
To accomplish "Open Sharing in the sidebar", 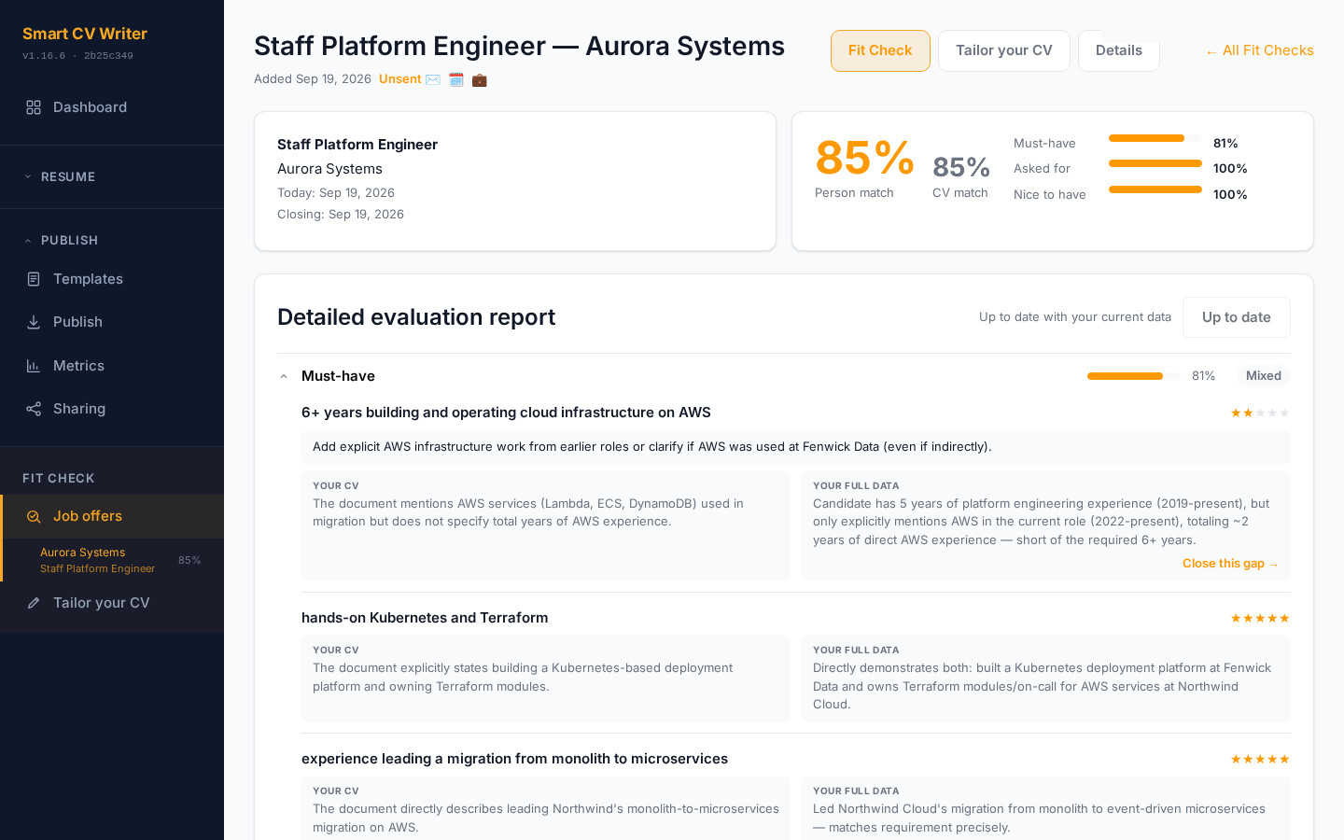I will 112,409.
